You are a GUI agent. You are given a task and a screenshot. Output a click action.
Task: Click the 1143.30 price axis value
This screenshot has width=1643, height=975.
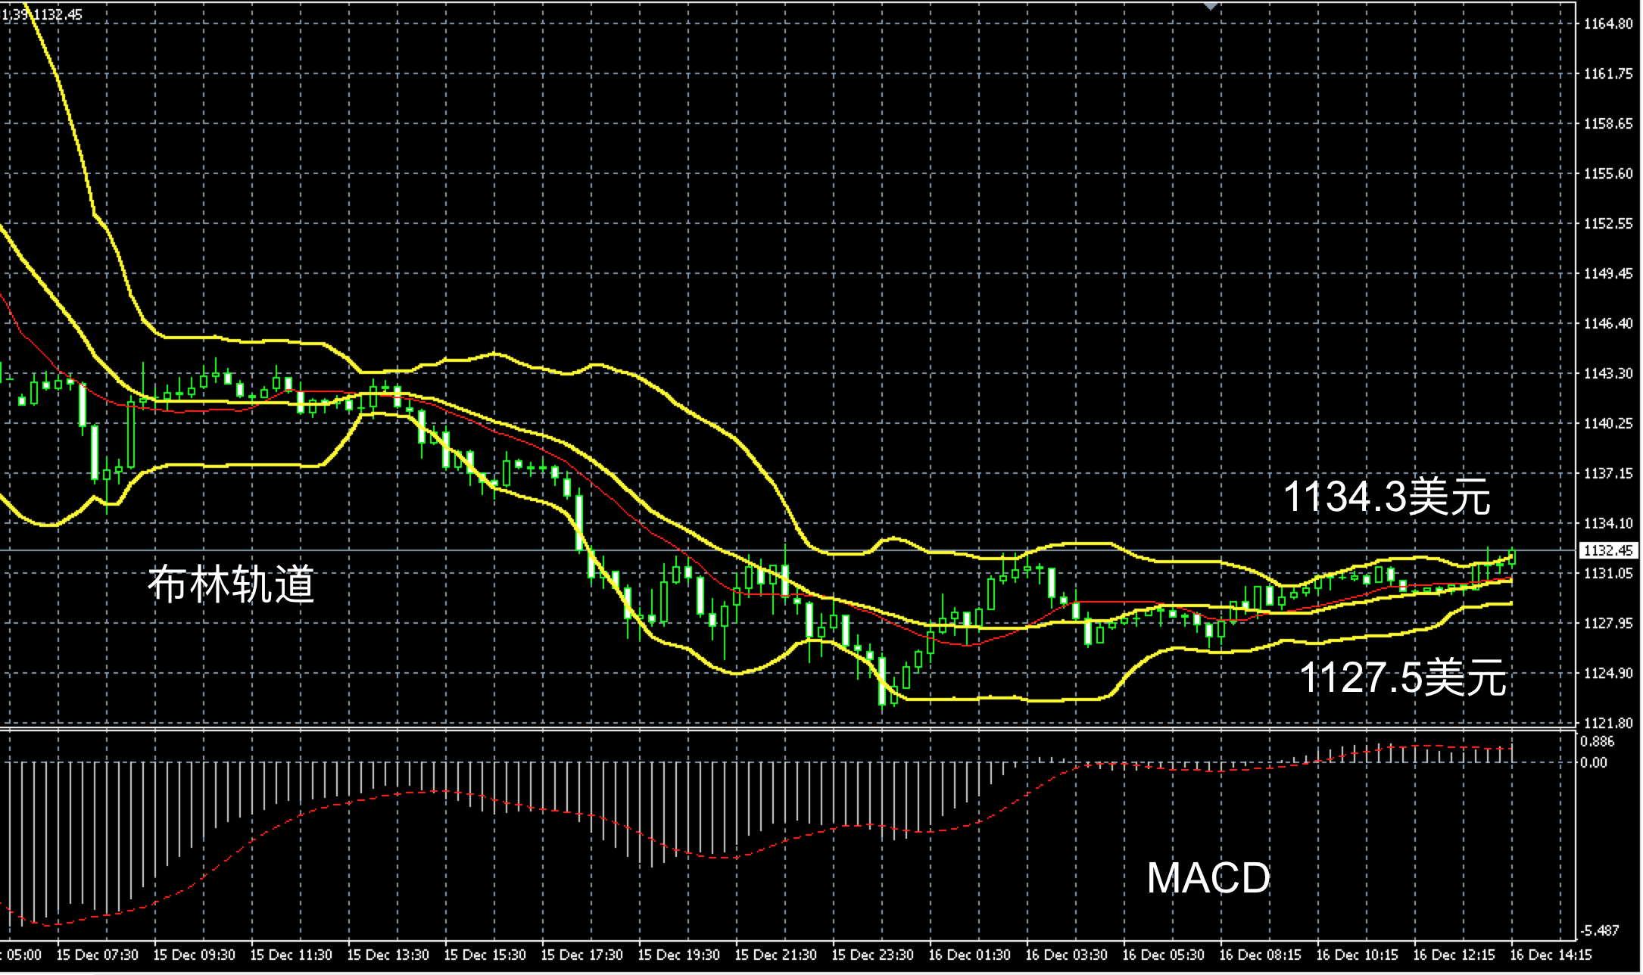1607,373
